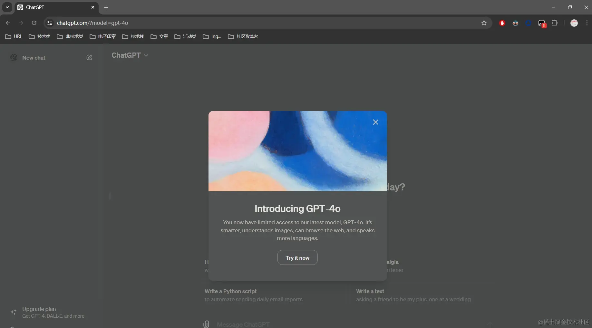592x328 pixels.
Task: Select the Write a text suggestion
Action: pos(422,295)
